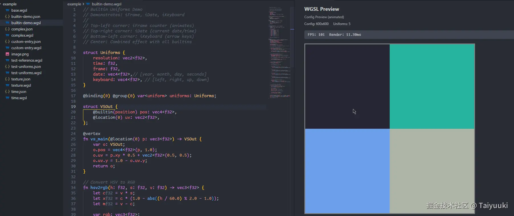Click the WGSL icon beside texture.wgsl
514x216 pixels.
(x=7, y=85)
